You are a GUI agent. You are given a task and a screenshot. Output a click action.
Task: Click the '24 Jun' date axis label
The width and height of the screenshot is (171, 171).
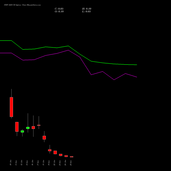pyautogui.click(x=65, y=163)
